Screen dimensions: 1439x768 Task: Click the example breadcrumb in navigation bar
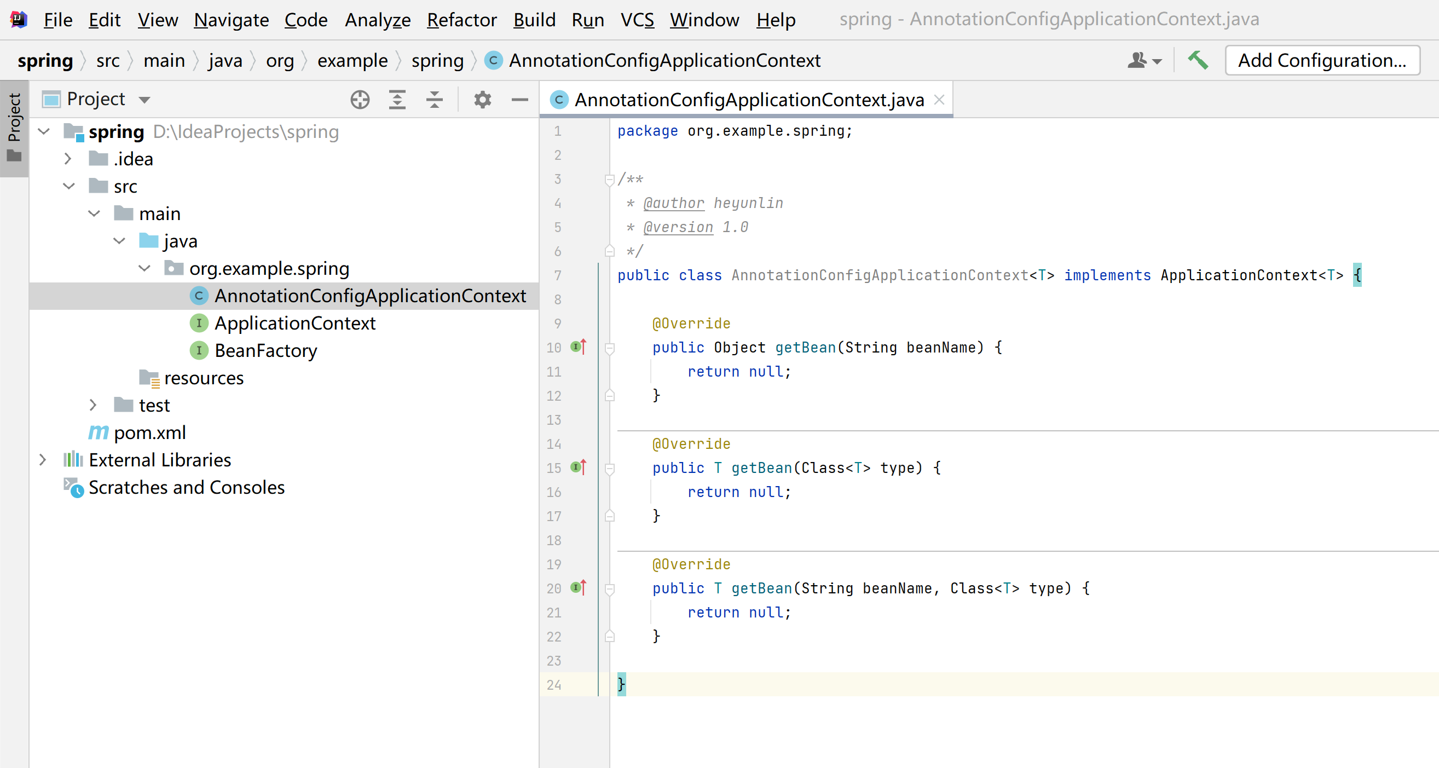(x=352, y=60)
